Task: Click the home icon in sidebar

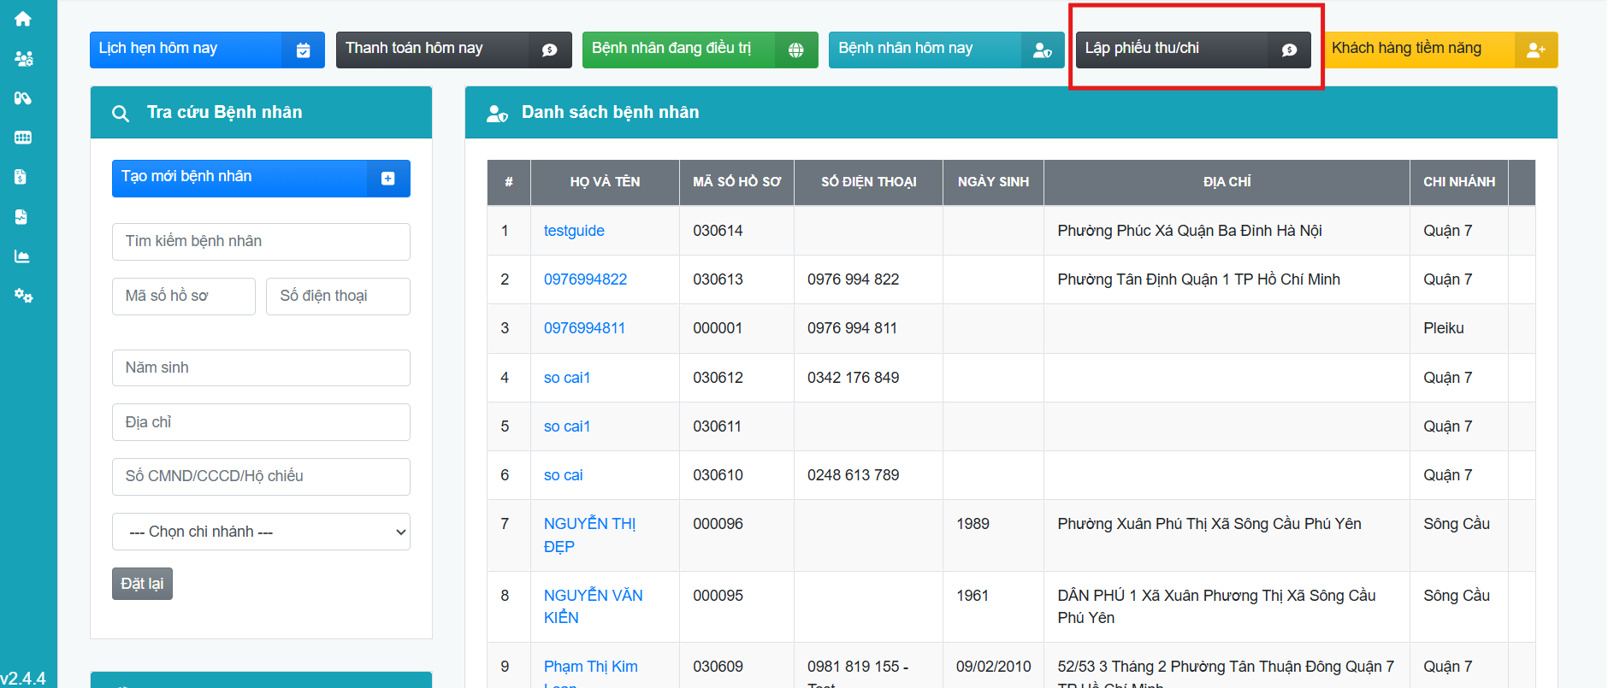Action: tap(23, 19)
